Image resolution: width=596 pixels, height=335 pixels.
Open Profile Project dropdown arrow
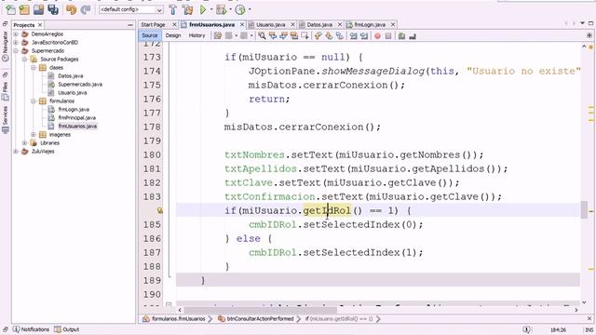point(250,9)
